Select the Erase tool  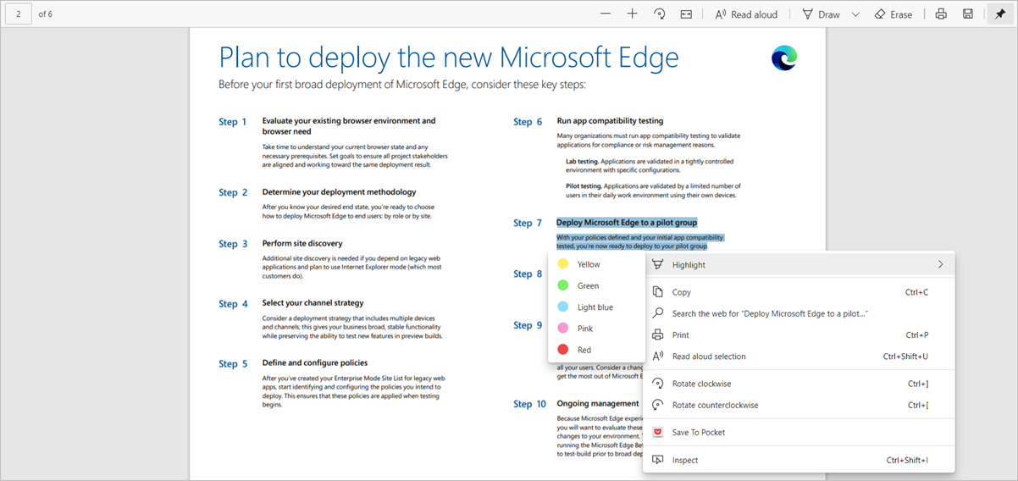893,14
